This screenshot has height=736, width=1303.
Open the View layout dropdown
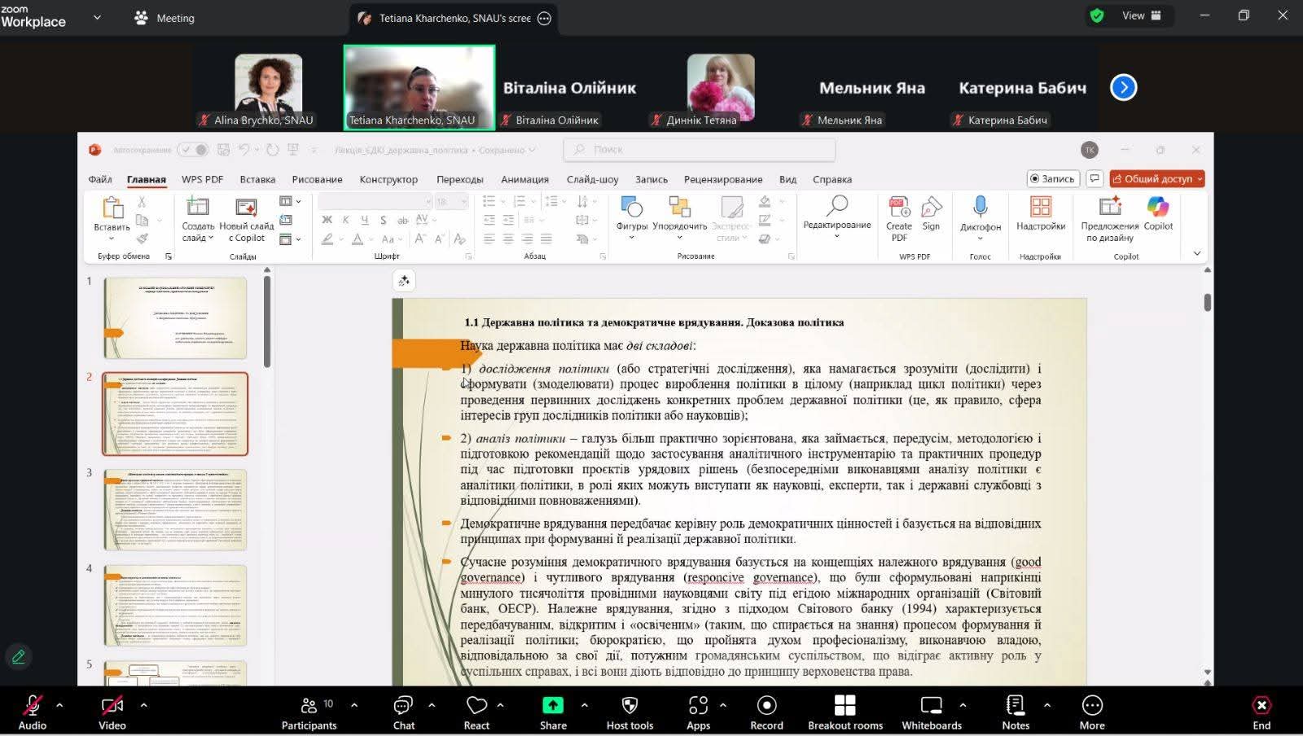pos(1142,15)
